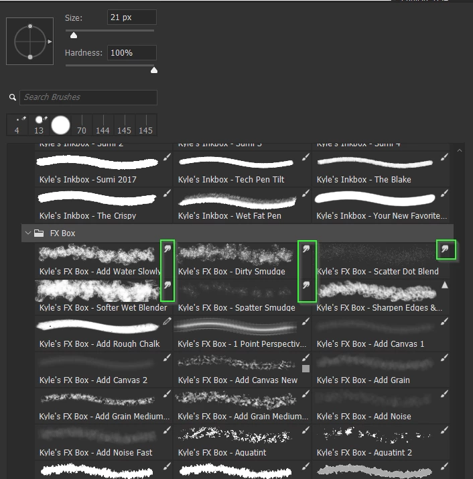Screen dimensions: 473x479
Task: Select Kyle's Inkbox - Sumi 2017 brush
Action: [x=103, y=169]
